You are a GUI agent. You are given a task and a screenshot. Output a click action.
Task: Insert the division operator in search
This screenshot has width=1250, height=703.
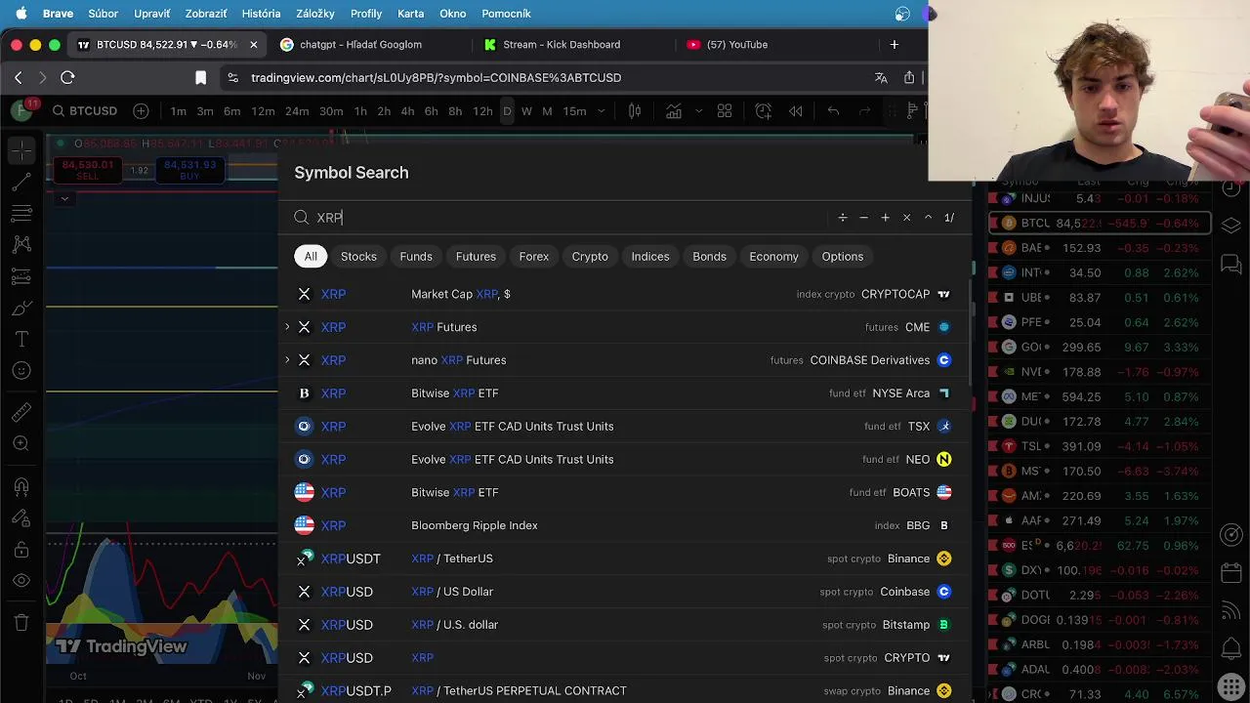(x=843, y=218)
